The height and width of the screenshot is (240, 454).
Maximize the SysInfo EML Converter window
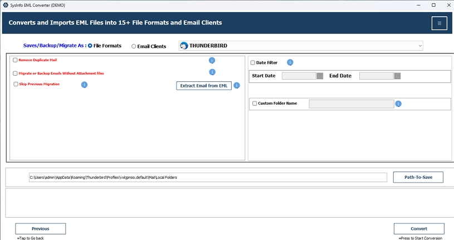point(433,5)
